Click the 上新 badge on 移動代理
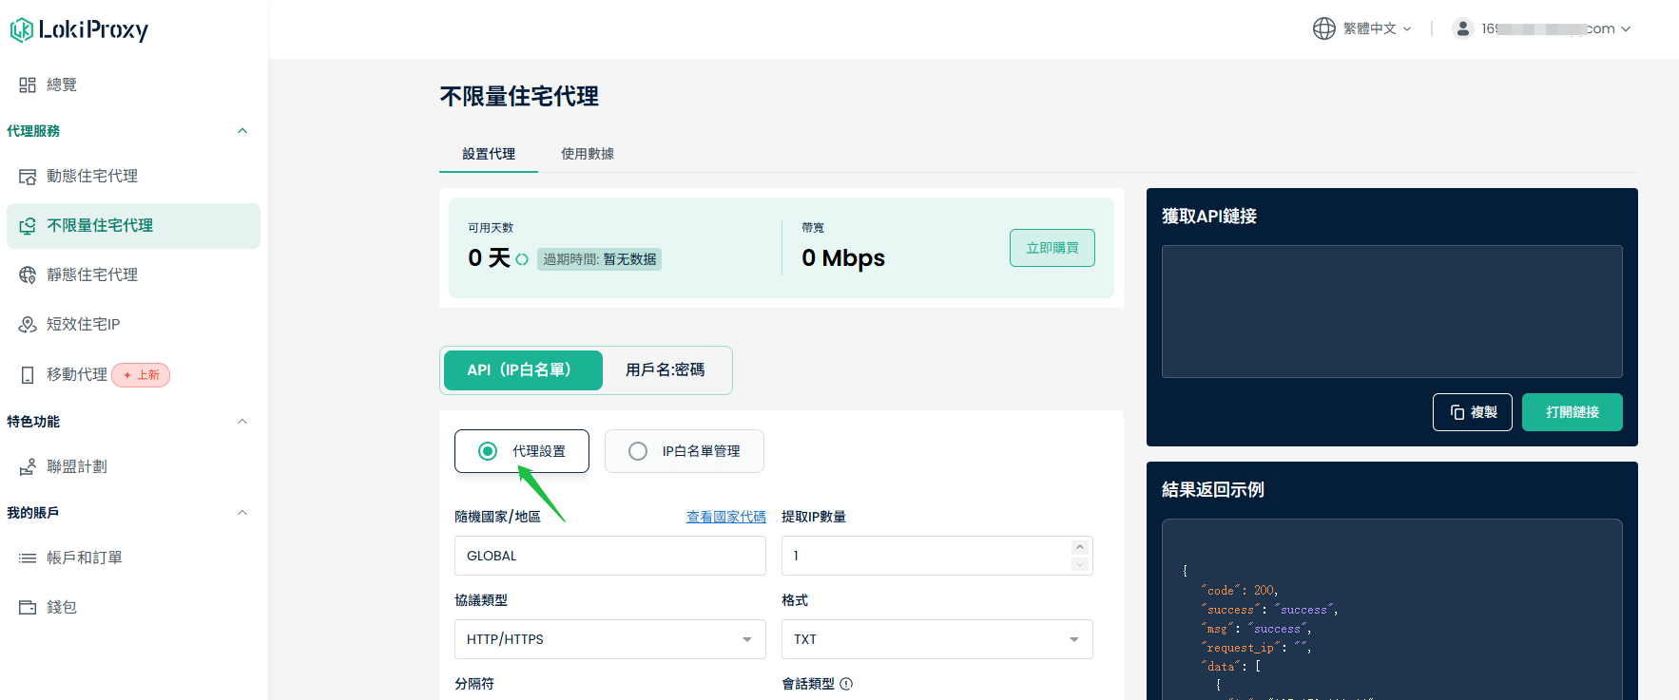The width and height of the screenshot is (1679, 700). tap(141, 375)
